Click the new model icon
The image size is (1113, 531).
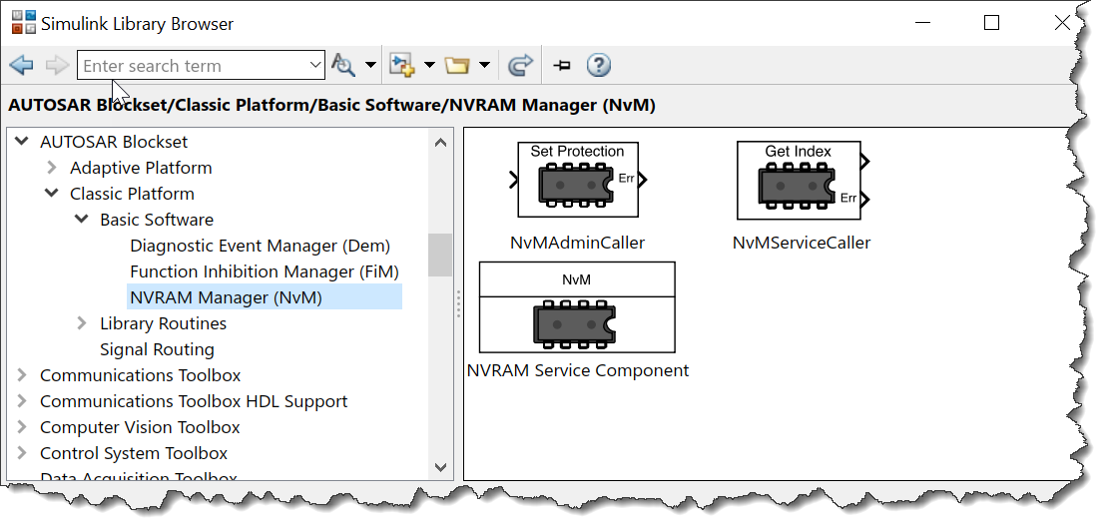click(x=402, y=66)
